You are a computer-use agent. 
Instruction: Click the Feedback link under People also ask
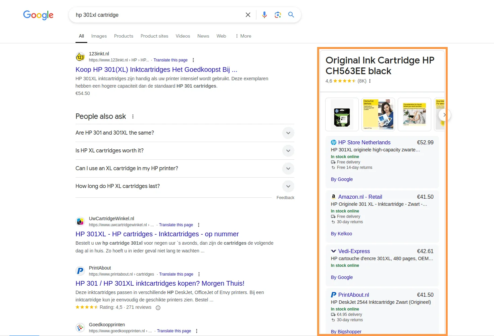coord(286,197)
